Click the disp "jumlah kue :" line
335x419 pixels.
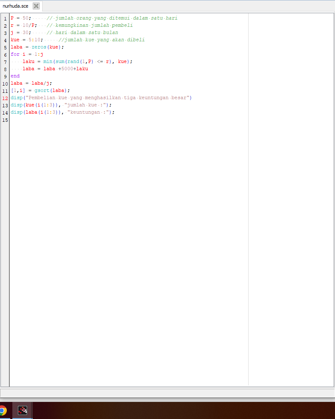[61, 105]
